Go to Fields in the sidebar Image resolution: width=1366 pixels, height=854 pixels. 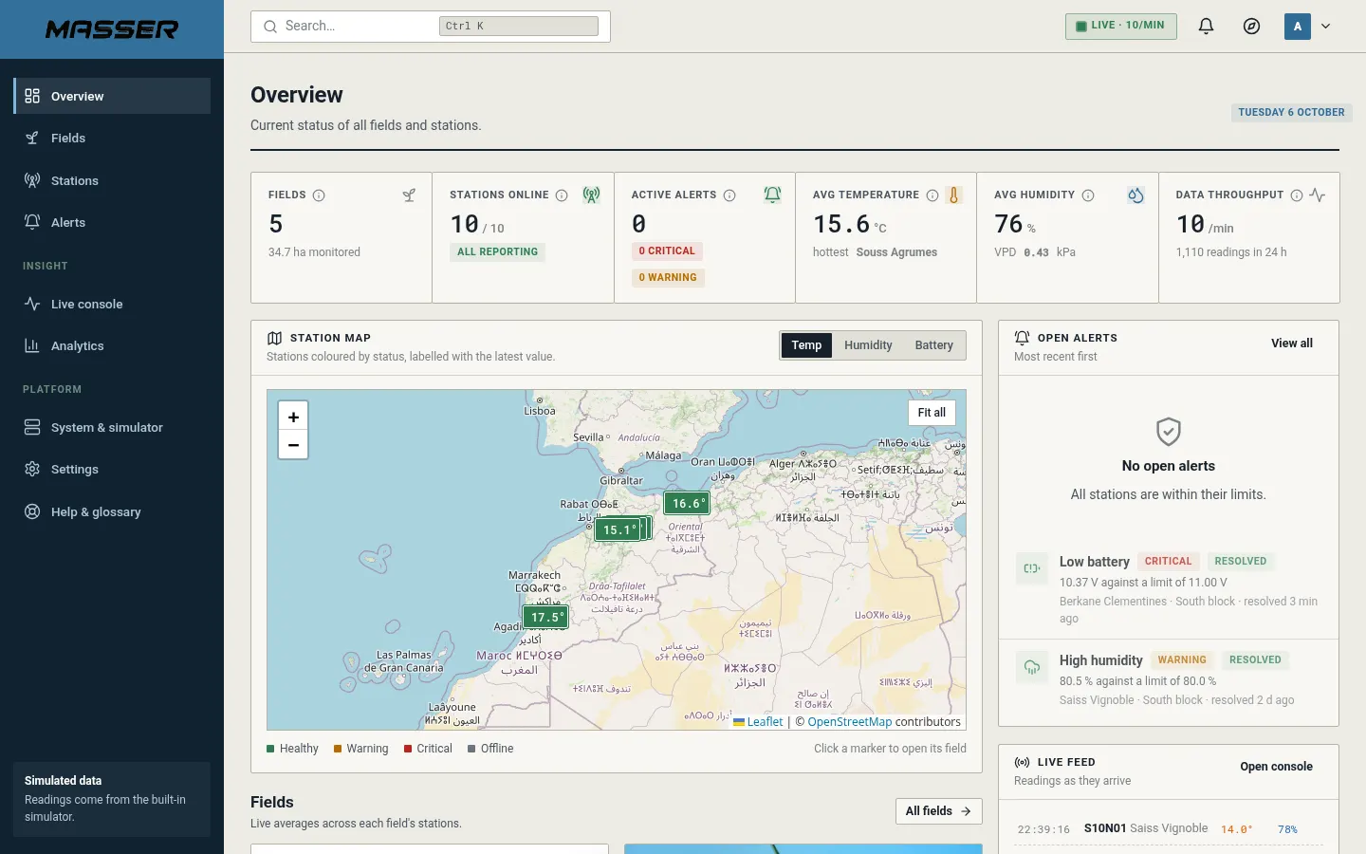[x=112, y=138]
